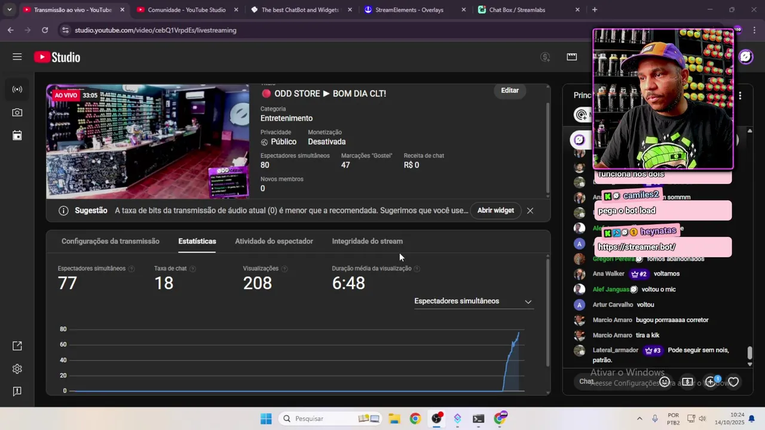The height and width of the screenshot is (430, 765).
Task: Close the Transmissão ao vivo browser tab
Action: point(123,10)
